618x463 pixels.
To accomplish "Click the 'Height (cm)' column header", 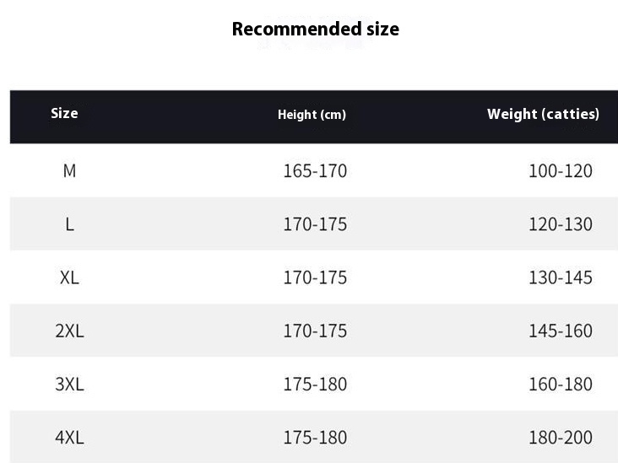I will coord(312,115).
